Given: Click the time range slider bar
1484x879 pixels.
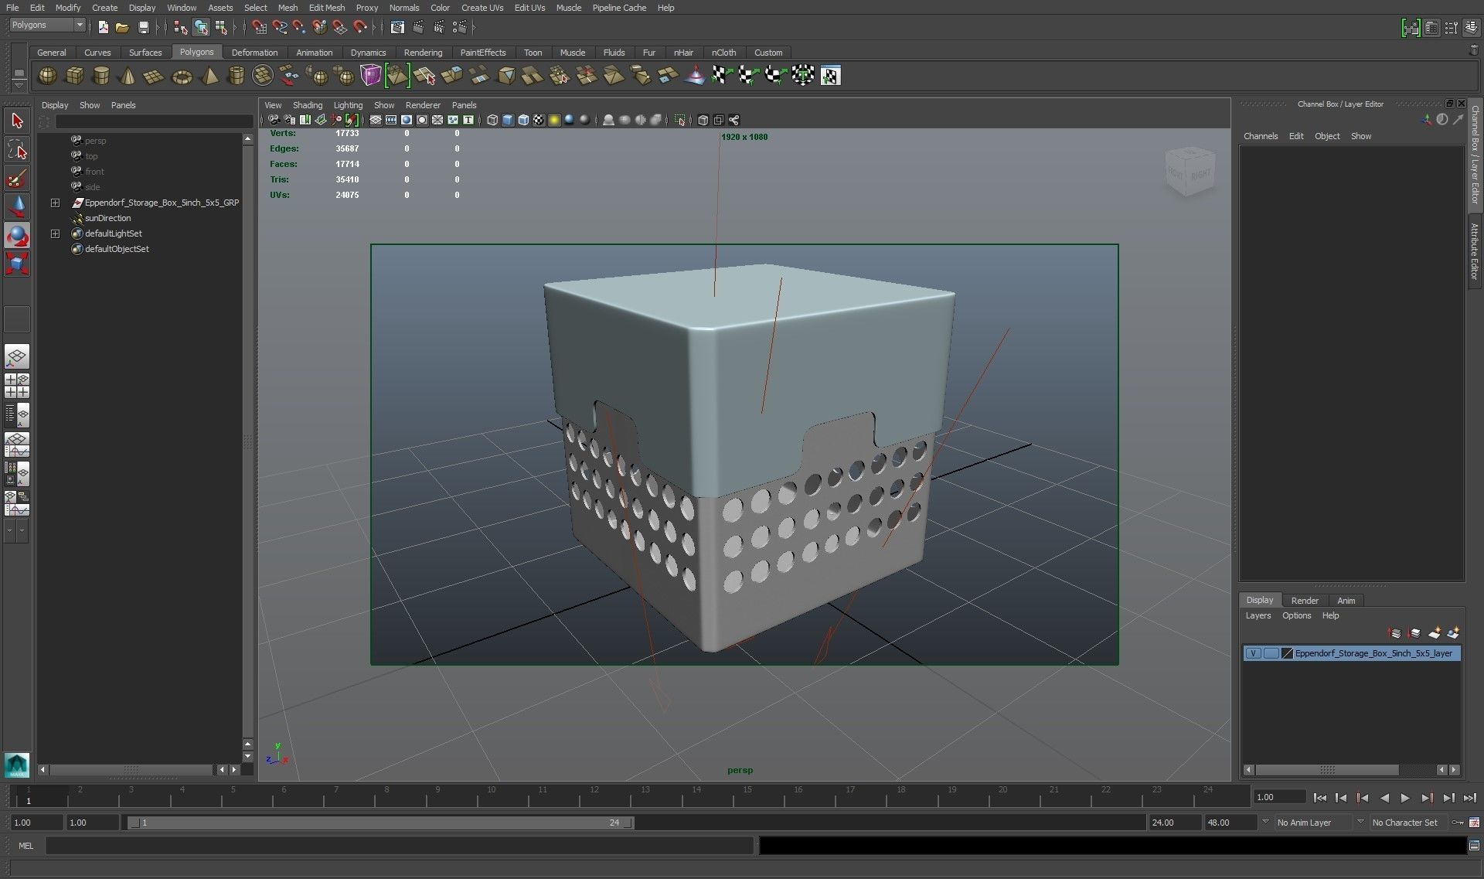Looking at the screenshot, I should click(x=380, y=823).
